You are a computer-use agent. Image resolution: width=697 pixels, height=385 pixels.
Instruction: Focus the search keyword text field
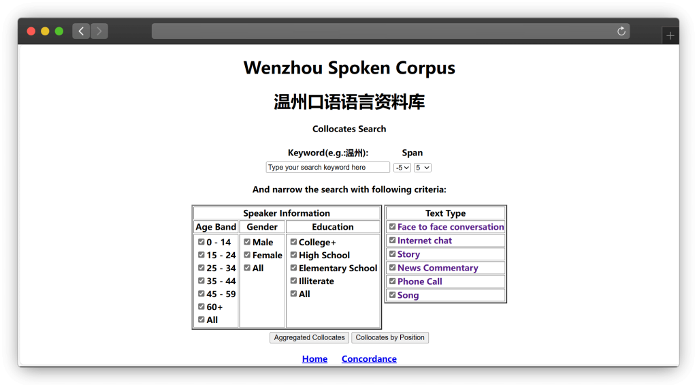(x=327, y=168)
